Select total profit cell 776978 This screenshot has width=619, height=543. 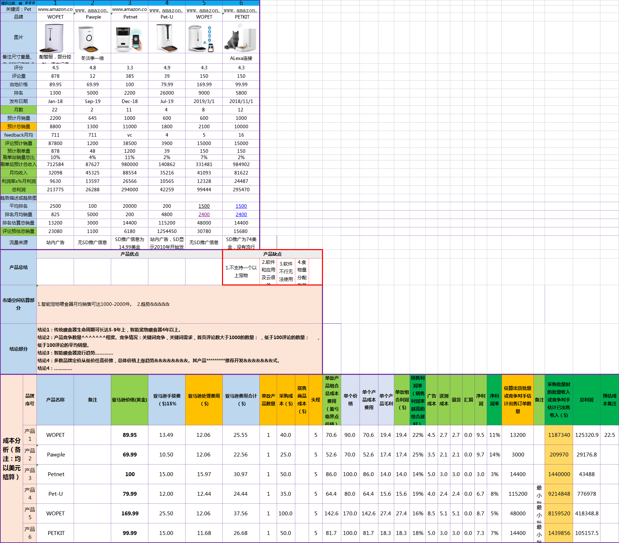pos(586,494)
